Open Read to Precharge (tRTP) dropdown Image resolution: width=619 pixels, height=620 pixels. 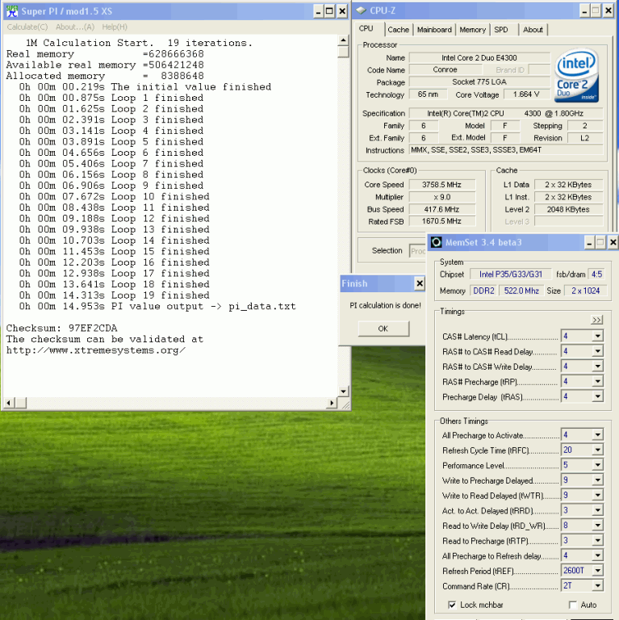coord(597,541)
